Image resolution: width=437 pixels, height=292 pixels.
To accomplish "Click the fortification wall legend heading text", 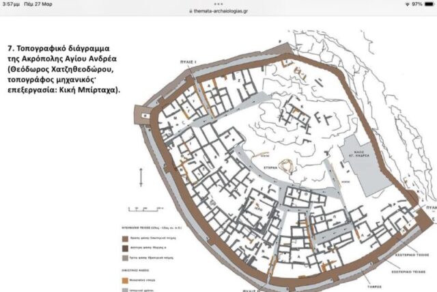I will coord(152,228).
